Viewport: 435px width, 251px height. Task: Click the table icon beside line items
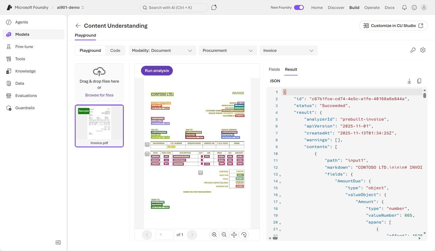coord(147,154)
